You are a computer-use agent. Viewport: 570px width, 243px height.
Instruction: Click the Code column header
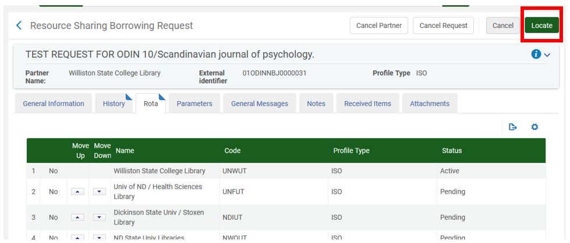[x=232, y=151]
